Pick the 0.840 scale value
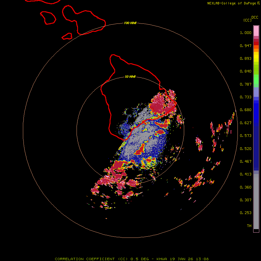261x261 pixels. pos(246,71)
